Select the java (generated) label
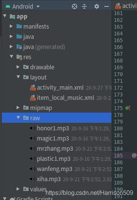The image size is (137, 200). click(44, 47)
